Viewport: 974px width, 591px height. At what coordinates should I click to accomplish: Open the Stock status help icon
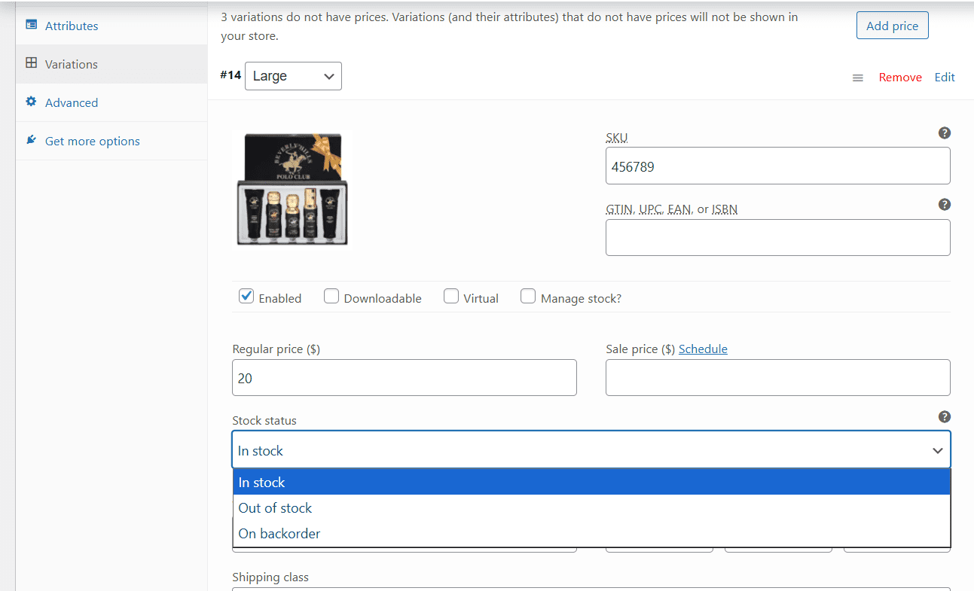[x=944, y=417]
